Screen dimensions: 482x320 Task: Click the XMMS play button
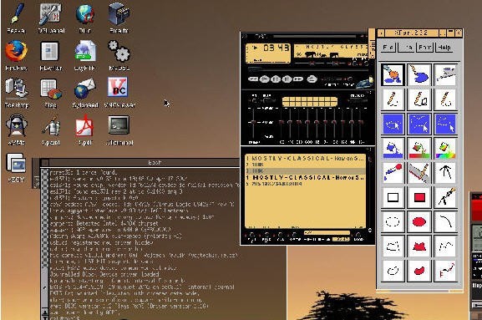click(x=264, y=79)
